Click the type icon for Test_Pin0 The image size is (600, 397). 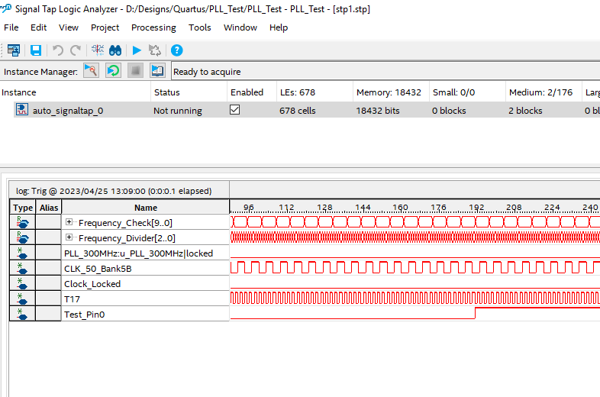pos(22,314)
